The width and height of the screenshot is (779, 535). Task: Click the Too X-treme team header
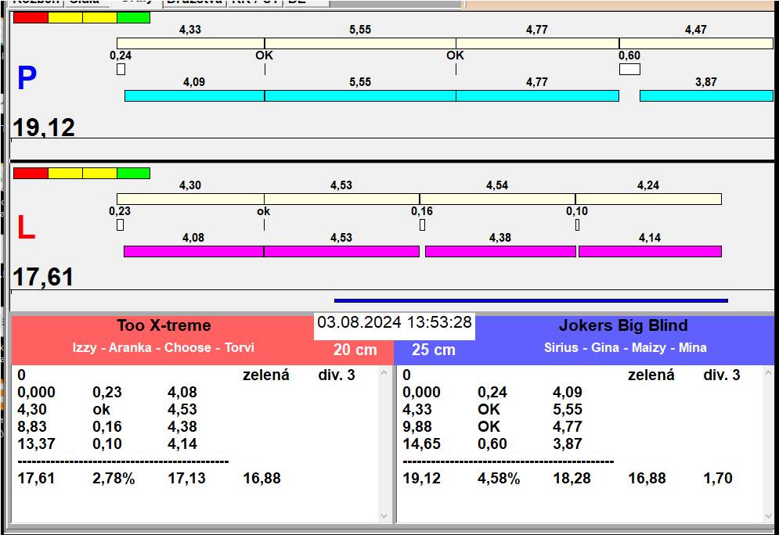pos(164,326)
